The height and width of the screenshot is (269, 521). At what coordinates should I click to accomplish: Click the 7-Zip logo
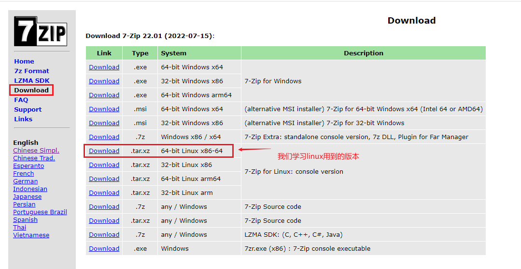tap(41, 31)
